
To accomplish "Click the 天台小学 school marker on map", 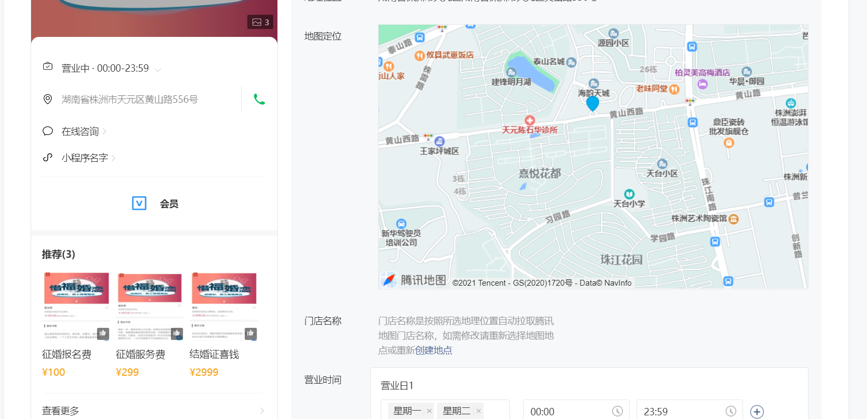I will pyautogui.click(x=629, y=194).
